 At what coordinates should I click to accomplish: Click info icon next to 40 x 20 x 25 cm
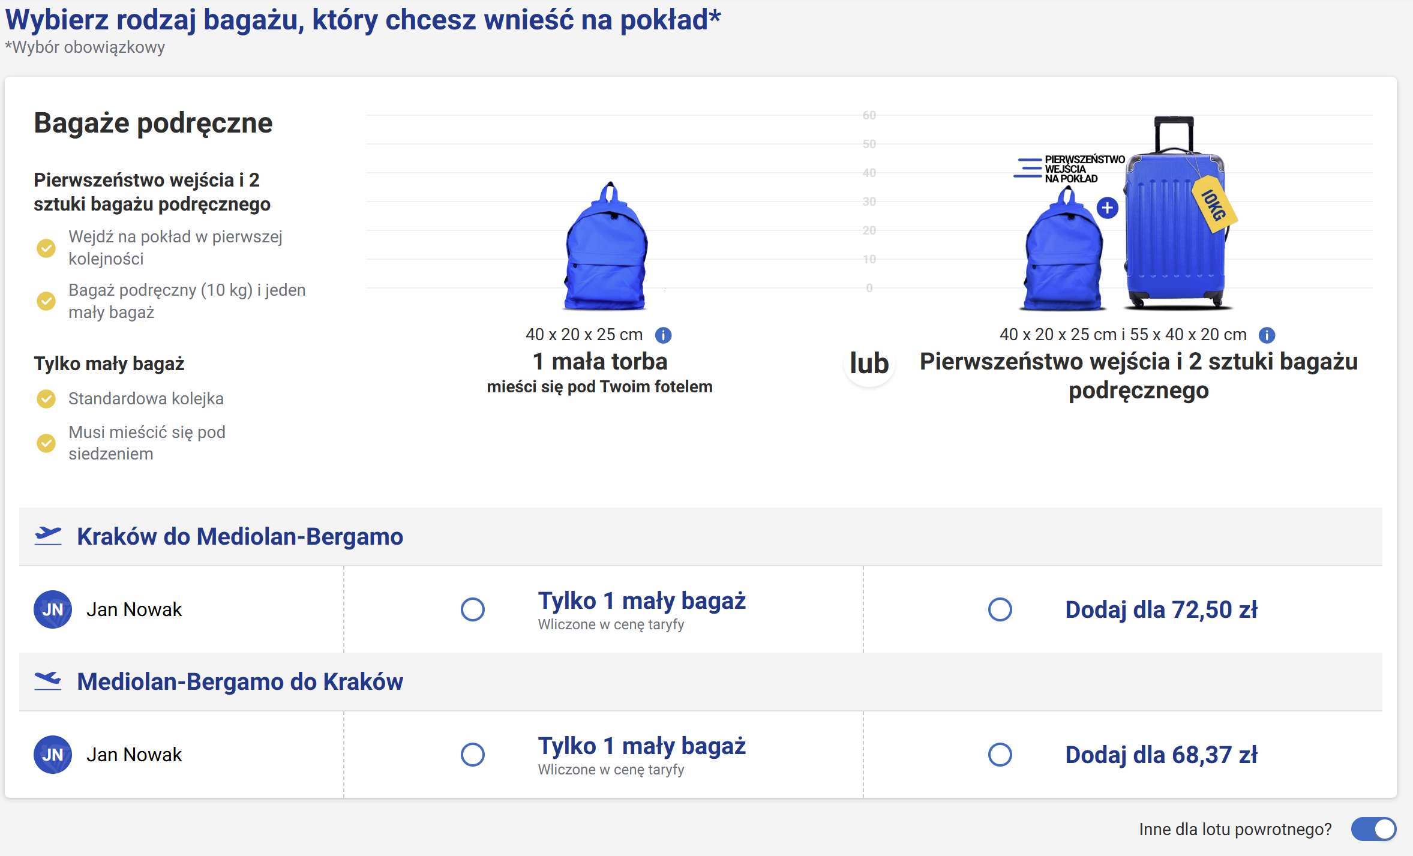[663, 335]
